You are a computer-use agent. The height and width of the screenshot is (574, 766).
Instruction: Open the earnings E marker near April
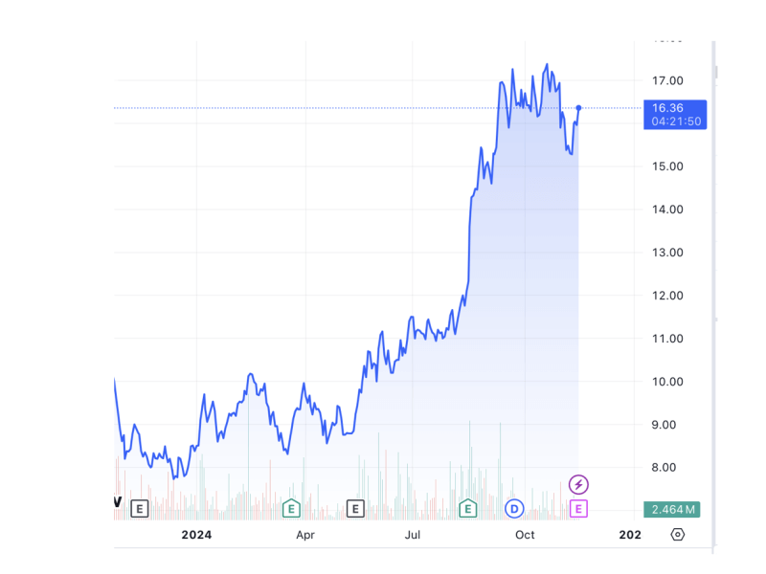point(289,508)
